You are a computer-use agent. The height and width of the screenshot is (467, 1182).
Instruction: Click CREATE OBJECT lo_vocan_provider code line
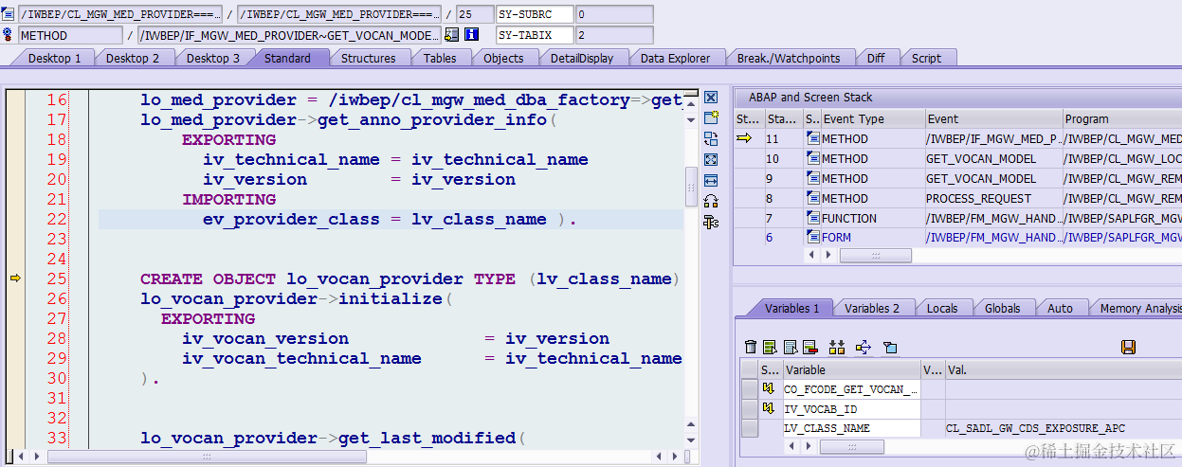pos(410,278)
